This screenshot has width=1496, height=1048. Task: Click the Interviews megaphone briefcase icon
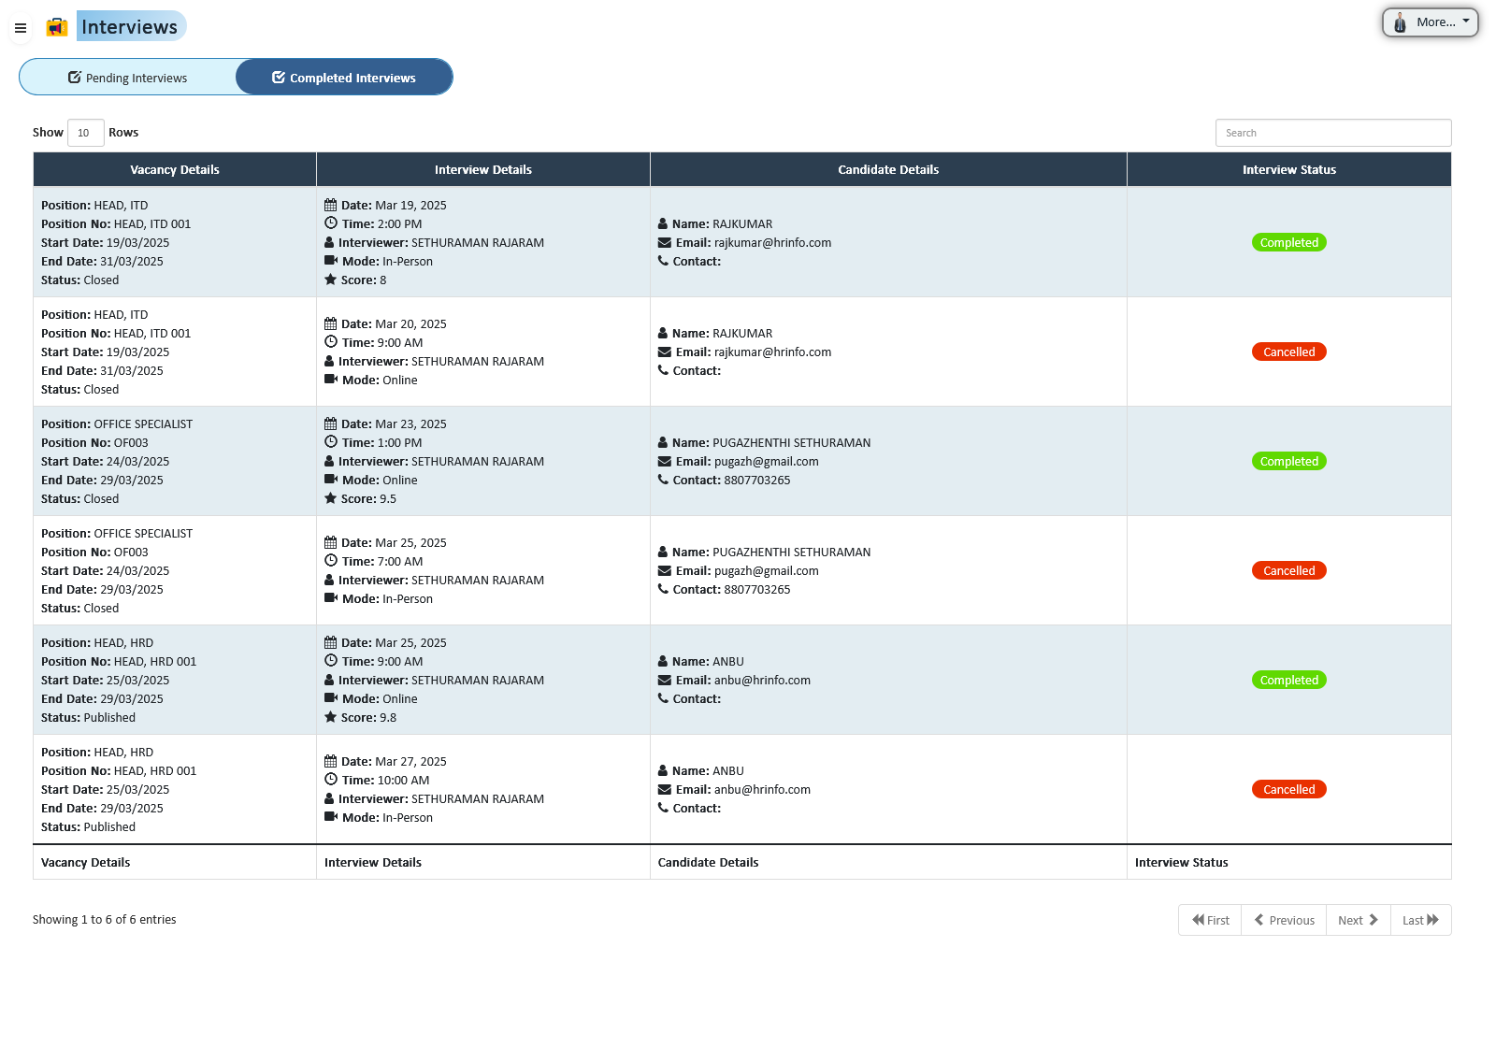[x=56, y=26]
